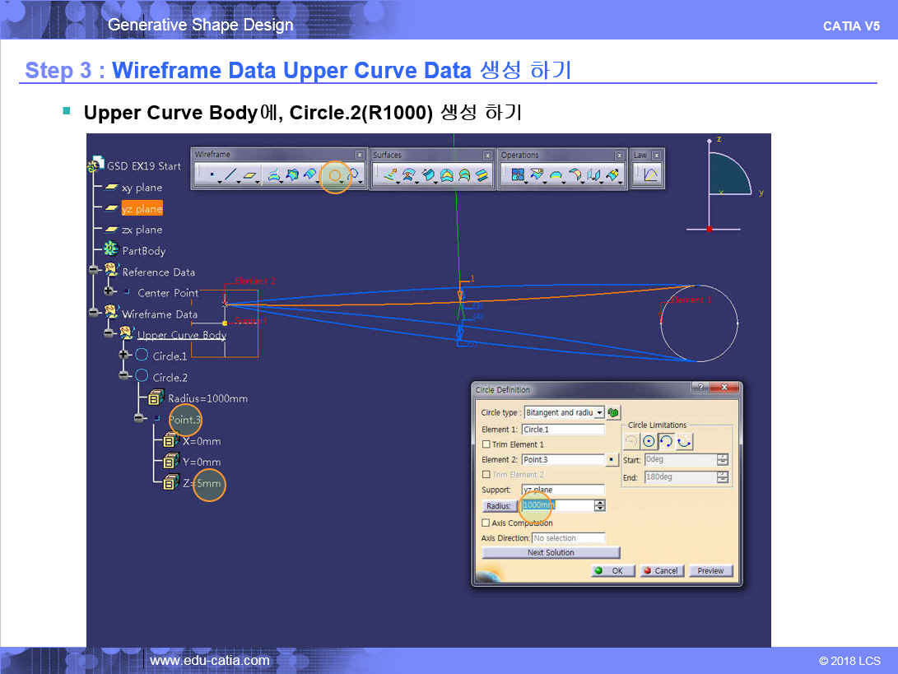The height and width of the screenshot is (674, 898).
Task: Choose the whole circle limitation icon
Action: click(x=649, y=442)
